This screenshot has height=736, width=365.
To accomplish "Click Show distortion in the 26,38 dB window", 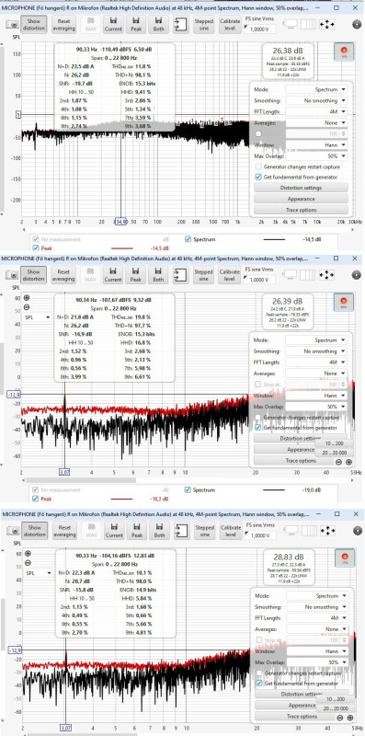I will point(34,25).
